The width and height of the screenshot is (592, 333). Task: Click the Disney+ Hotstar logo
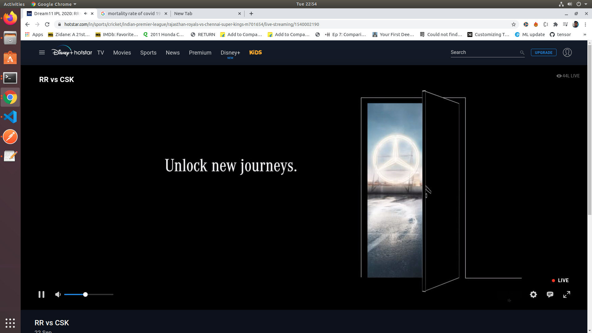point(72,51)
